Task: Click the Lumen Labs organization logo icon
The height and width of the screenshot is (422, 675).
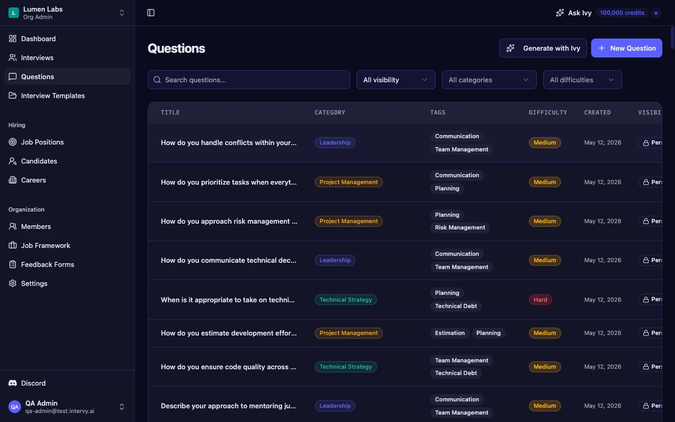Action: pos(14,13)
